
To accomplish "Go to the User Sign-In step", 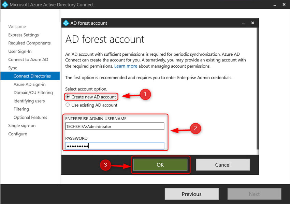I will (21, 51).
